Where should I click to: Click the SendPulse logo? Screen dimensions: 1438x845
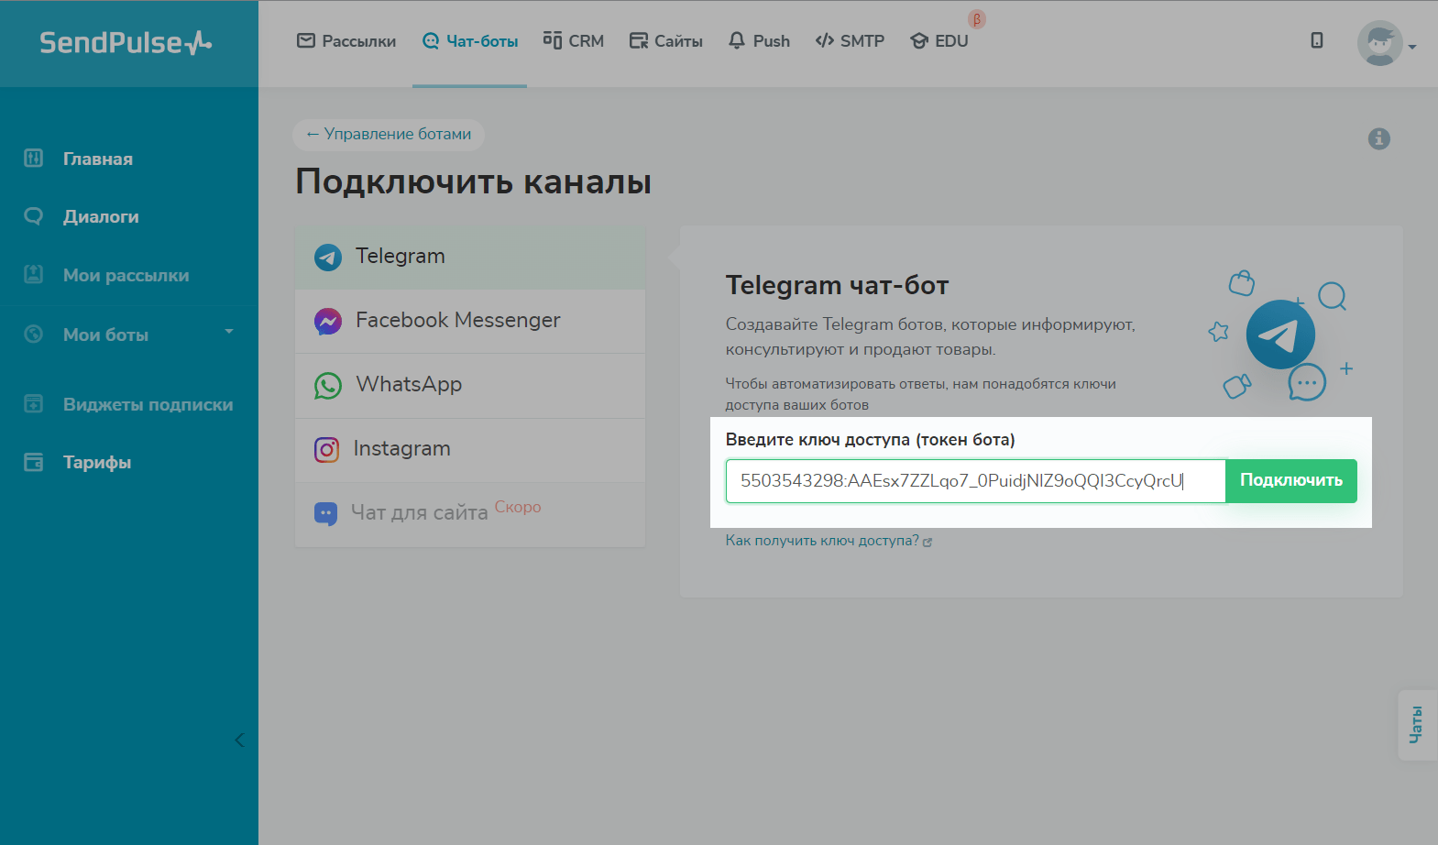pos(126,43)
